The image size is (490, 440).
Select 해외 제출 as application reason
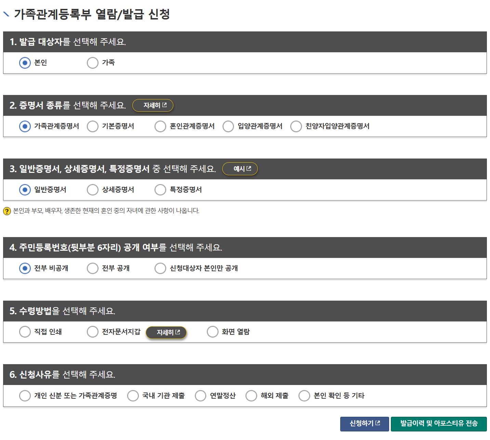pyautogui.click(x=251, y=396)
